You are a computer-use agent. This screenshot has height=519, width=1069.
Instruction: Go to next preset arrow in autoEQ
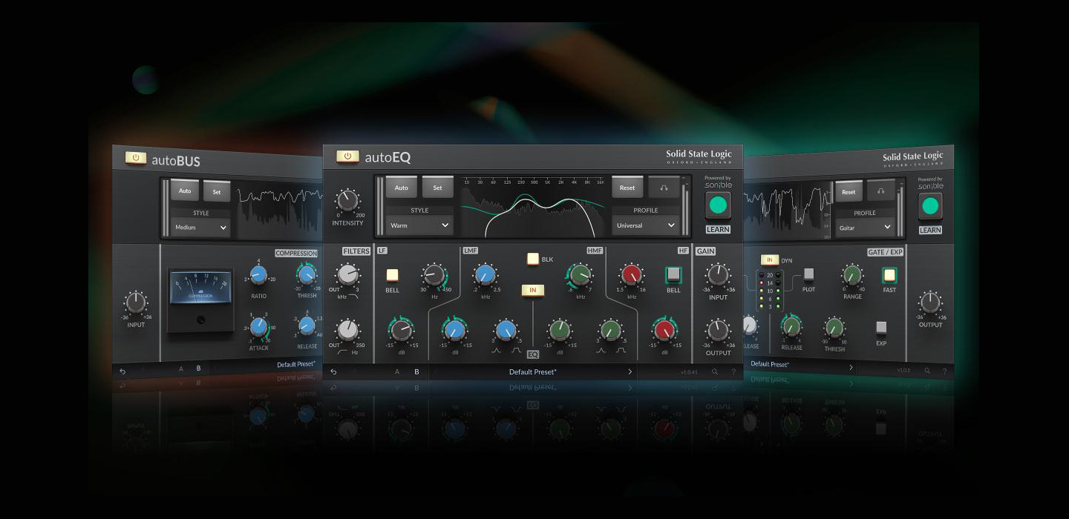click(630, 372)
